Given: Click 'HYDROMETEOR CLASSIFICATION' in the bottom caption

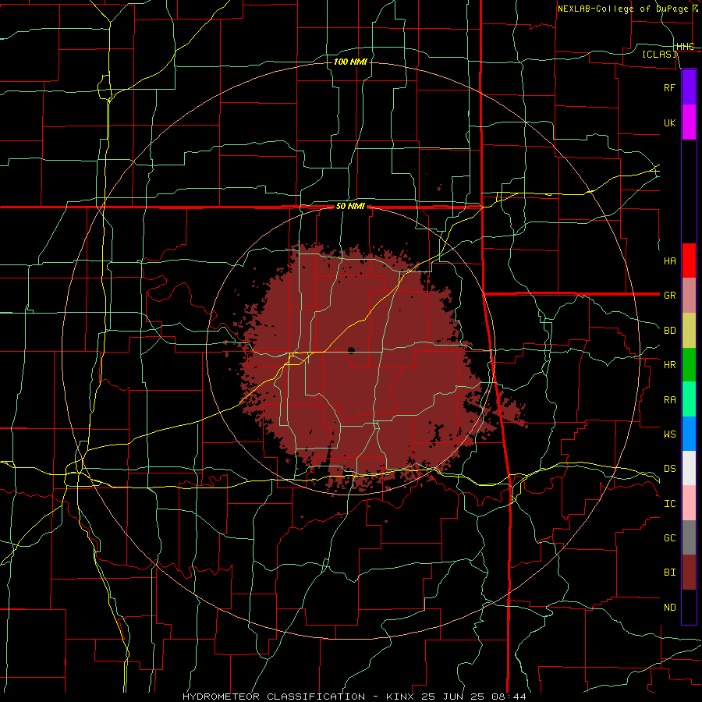Looking at the screenshot, I should coord(274,697).
